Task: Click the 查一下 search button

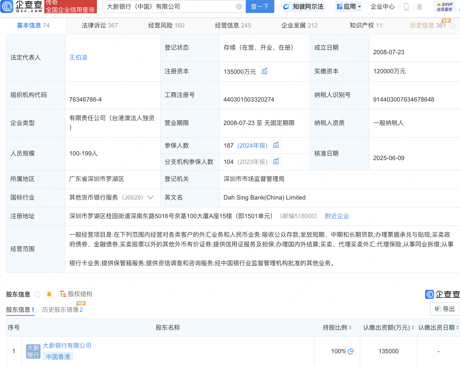Action: 260,7
